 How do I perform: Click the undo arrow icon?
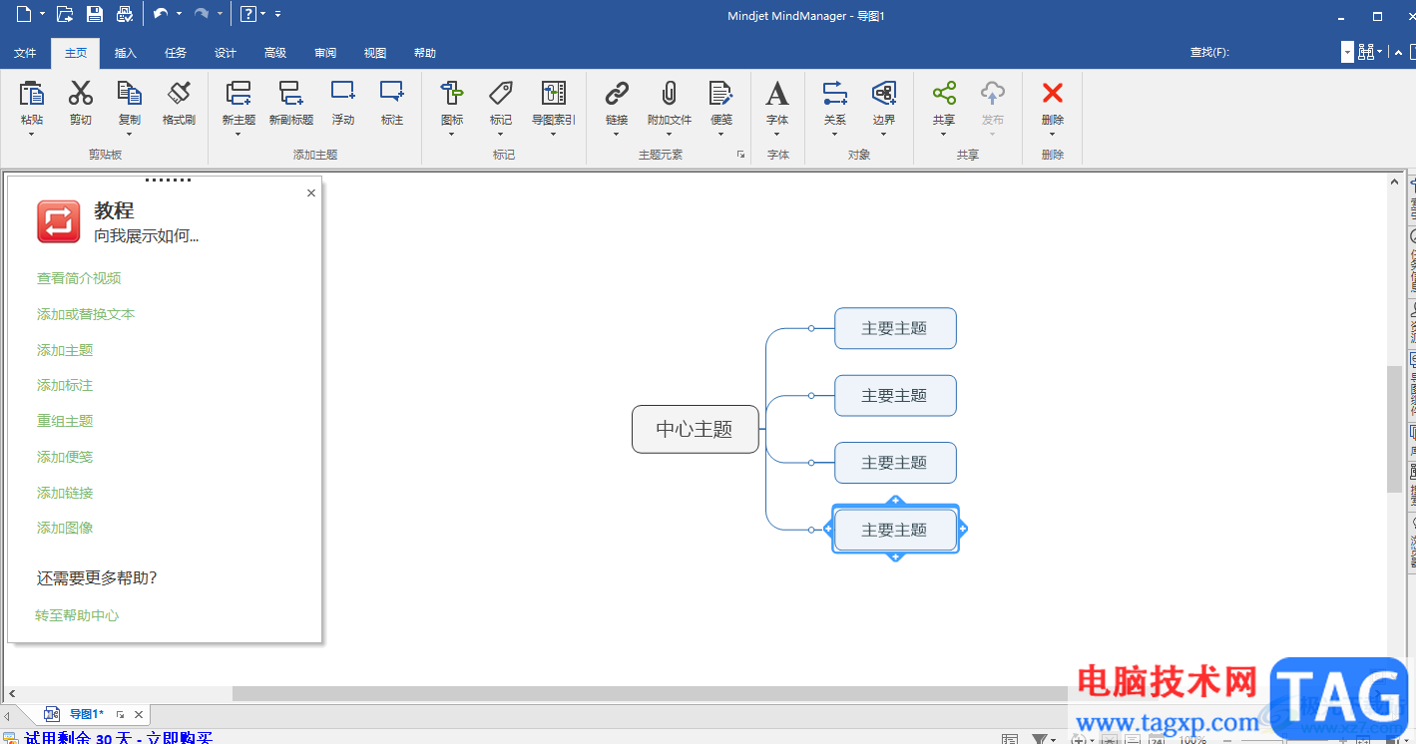[161, 14]
